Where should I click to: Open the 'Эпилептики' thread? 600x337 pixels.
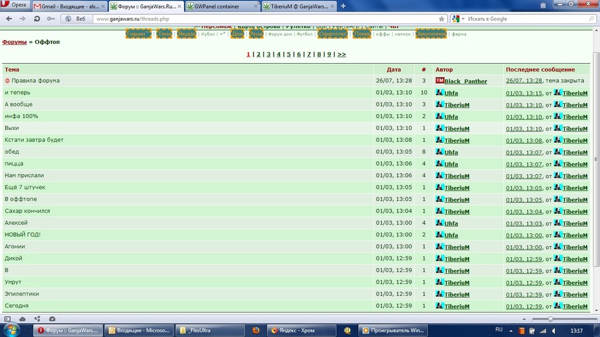click(22, 294)
